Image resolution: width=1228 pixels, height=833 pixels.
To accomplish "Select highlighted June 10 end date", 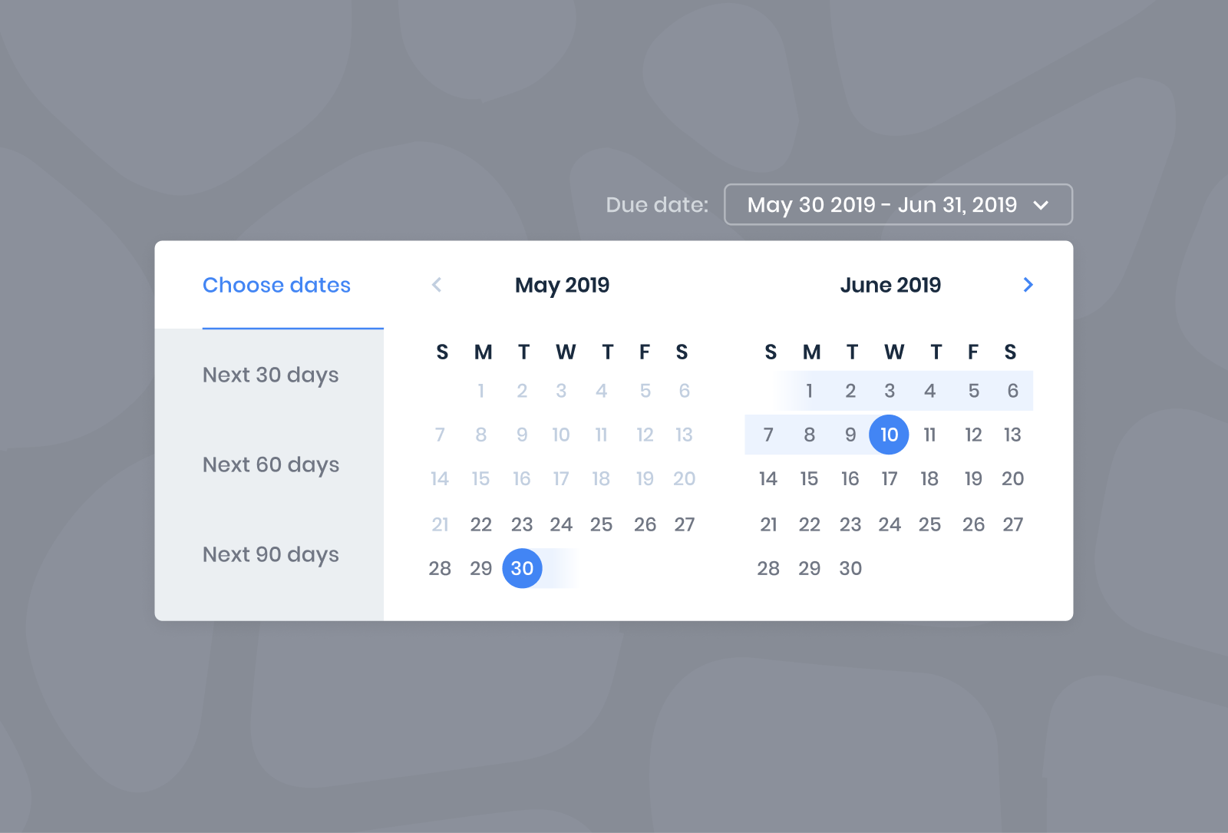I will pos(889,435).
